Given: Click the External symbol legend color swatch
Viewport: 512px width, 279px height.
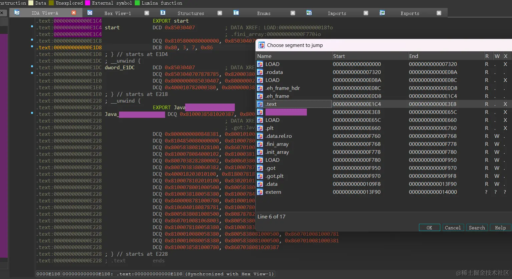Looking at the screenshot, I should (87, 3).
